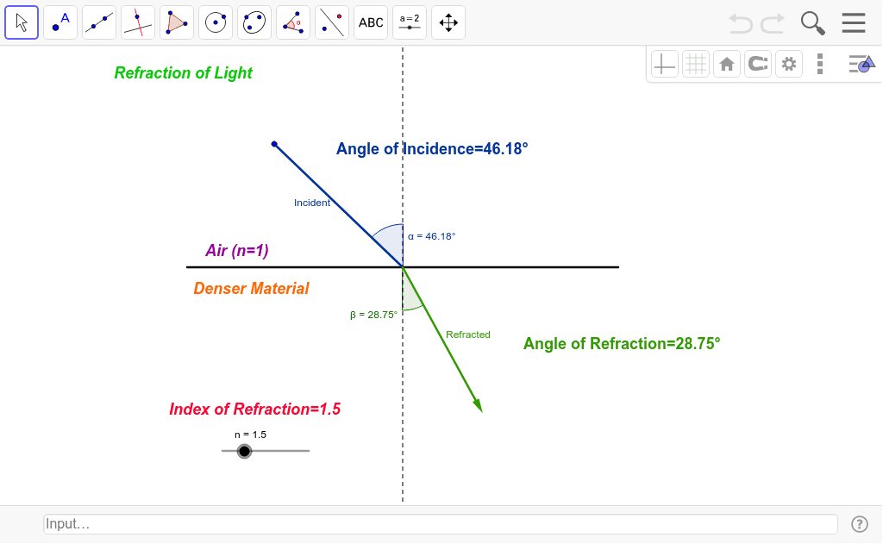
Task: Click the n = 1.5 slider handle
Action: coord(244,451)
